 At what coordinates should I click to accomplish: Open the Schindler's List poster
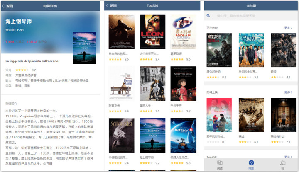(121, 135)
